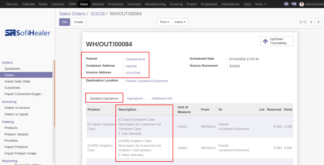Open the Attendances menu

point(230,4)
